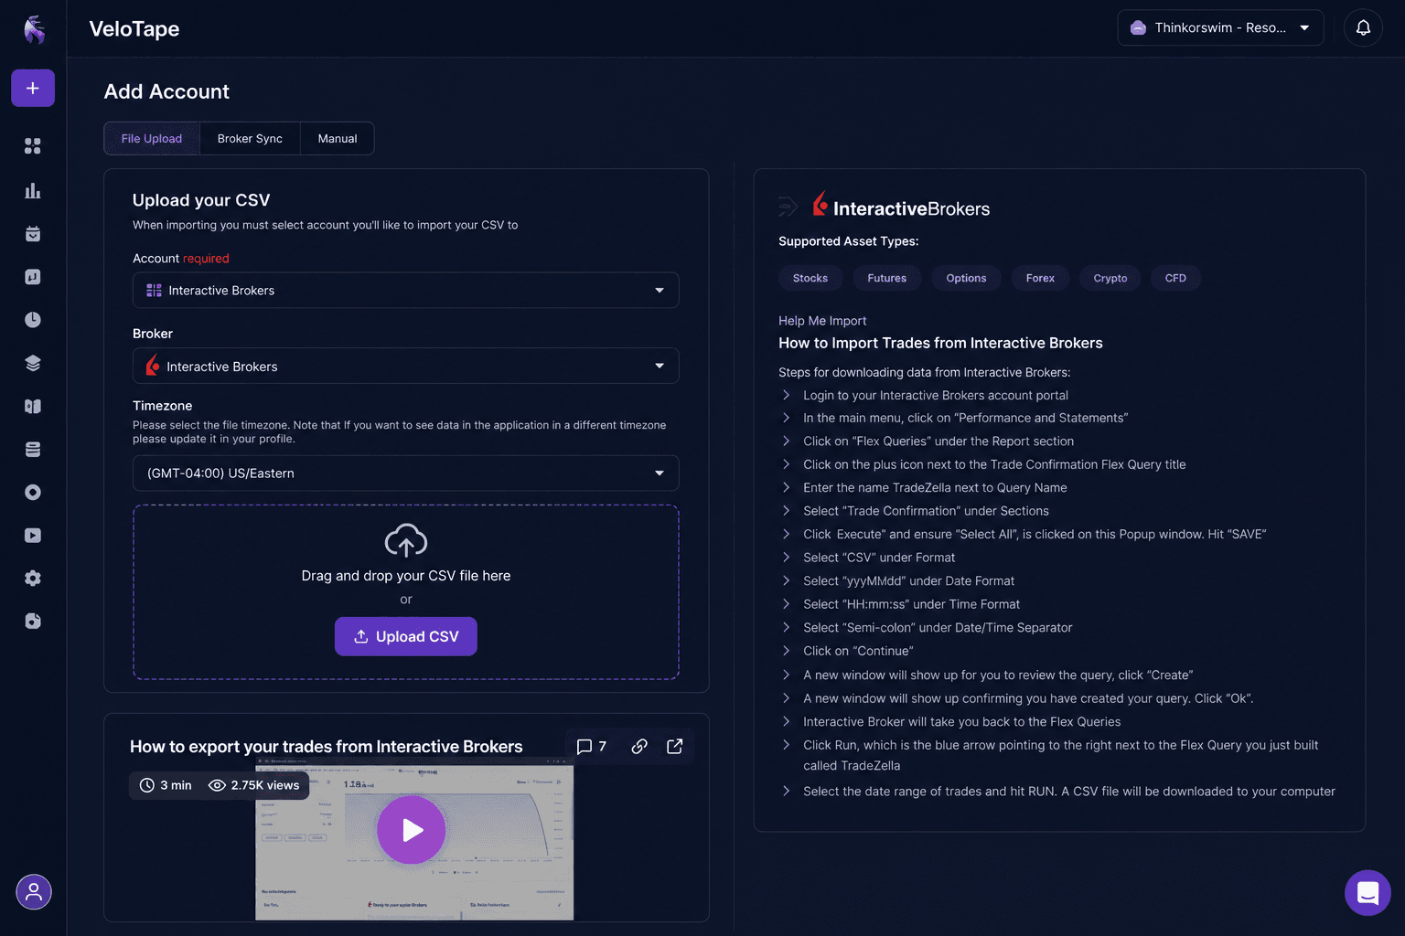Open the Timezone US/Eastern dropdown
Image resolution: width=1405 pixels, height=936 pixels.
coord(406,473)
